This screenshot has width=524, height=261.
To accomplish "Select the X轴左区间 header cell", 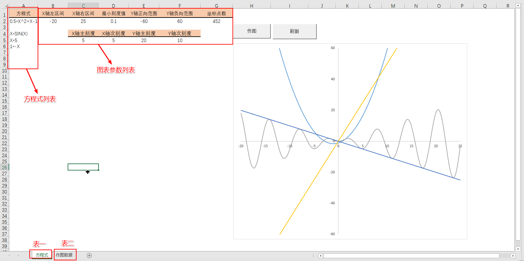I will 53,13.
